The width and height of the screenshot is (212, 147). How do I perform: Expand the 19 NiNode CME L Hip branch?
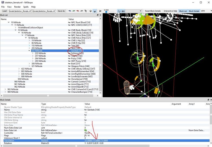coord(29,40)
